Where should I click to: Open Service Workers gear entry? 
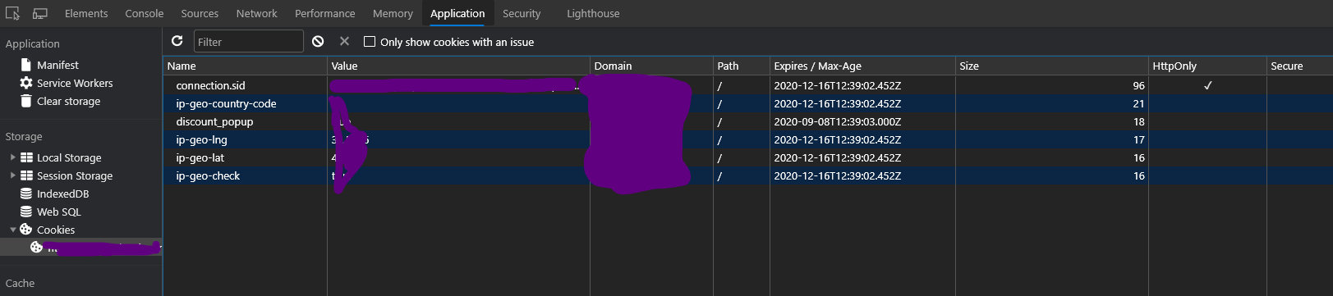(26, 83)
